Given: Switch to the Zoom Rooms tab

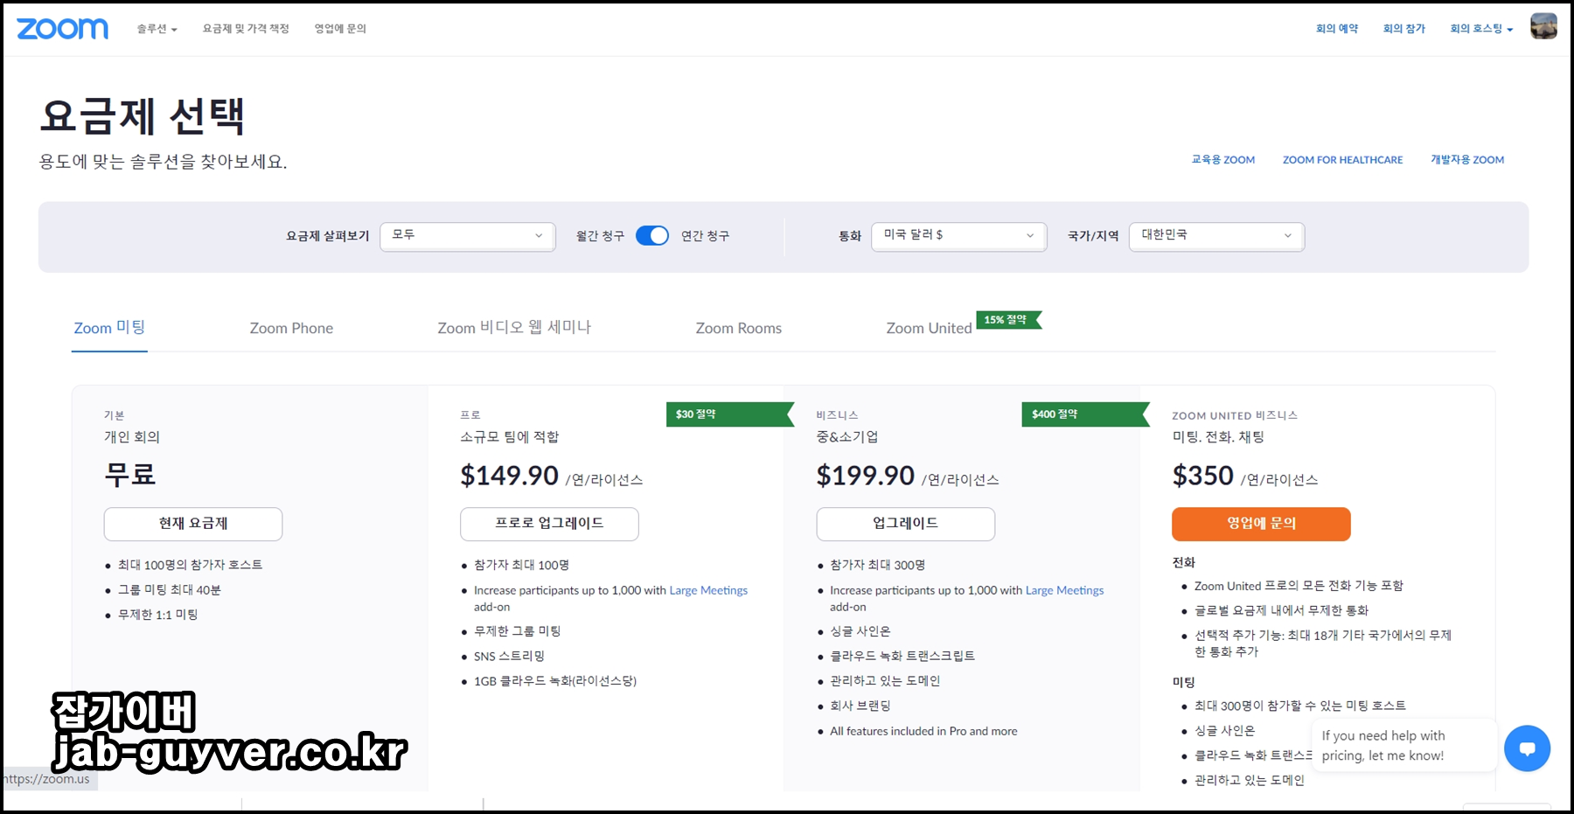Looking at the screenshot, I should point(739,329).
